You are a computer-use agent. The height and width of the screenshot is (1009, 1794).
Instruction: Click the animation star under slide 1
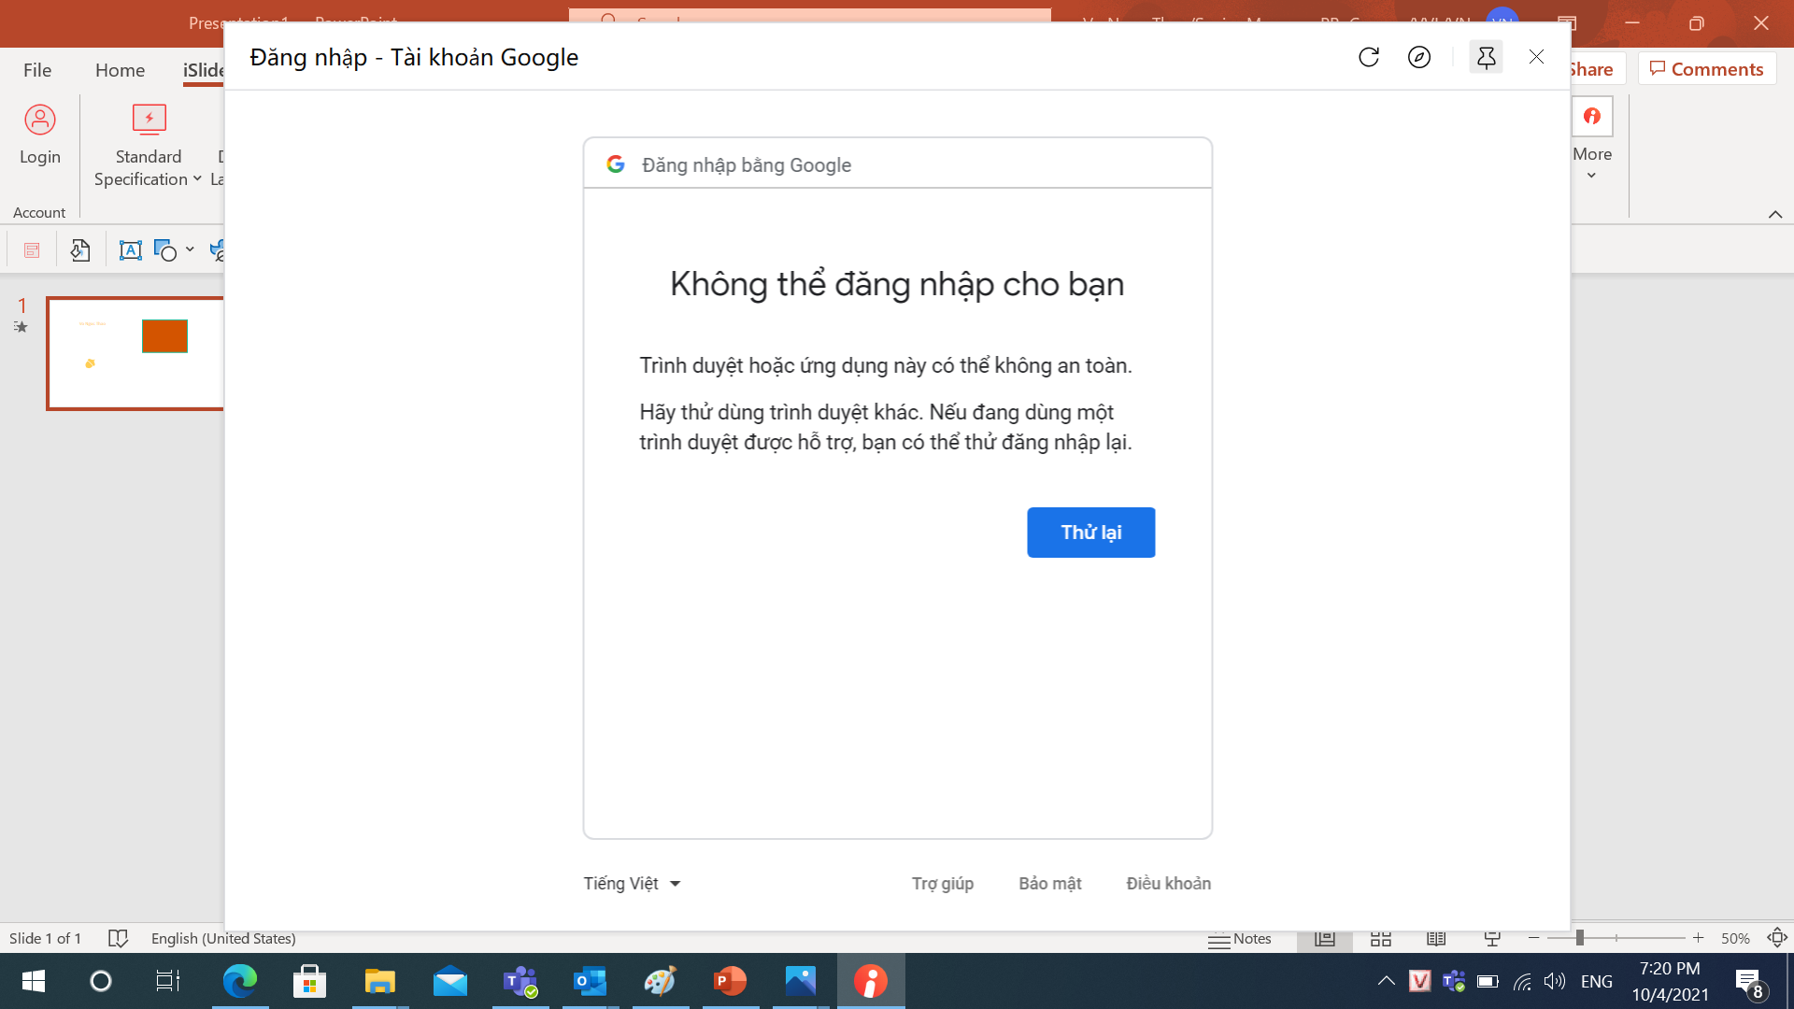coord(21,327)
